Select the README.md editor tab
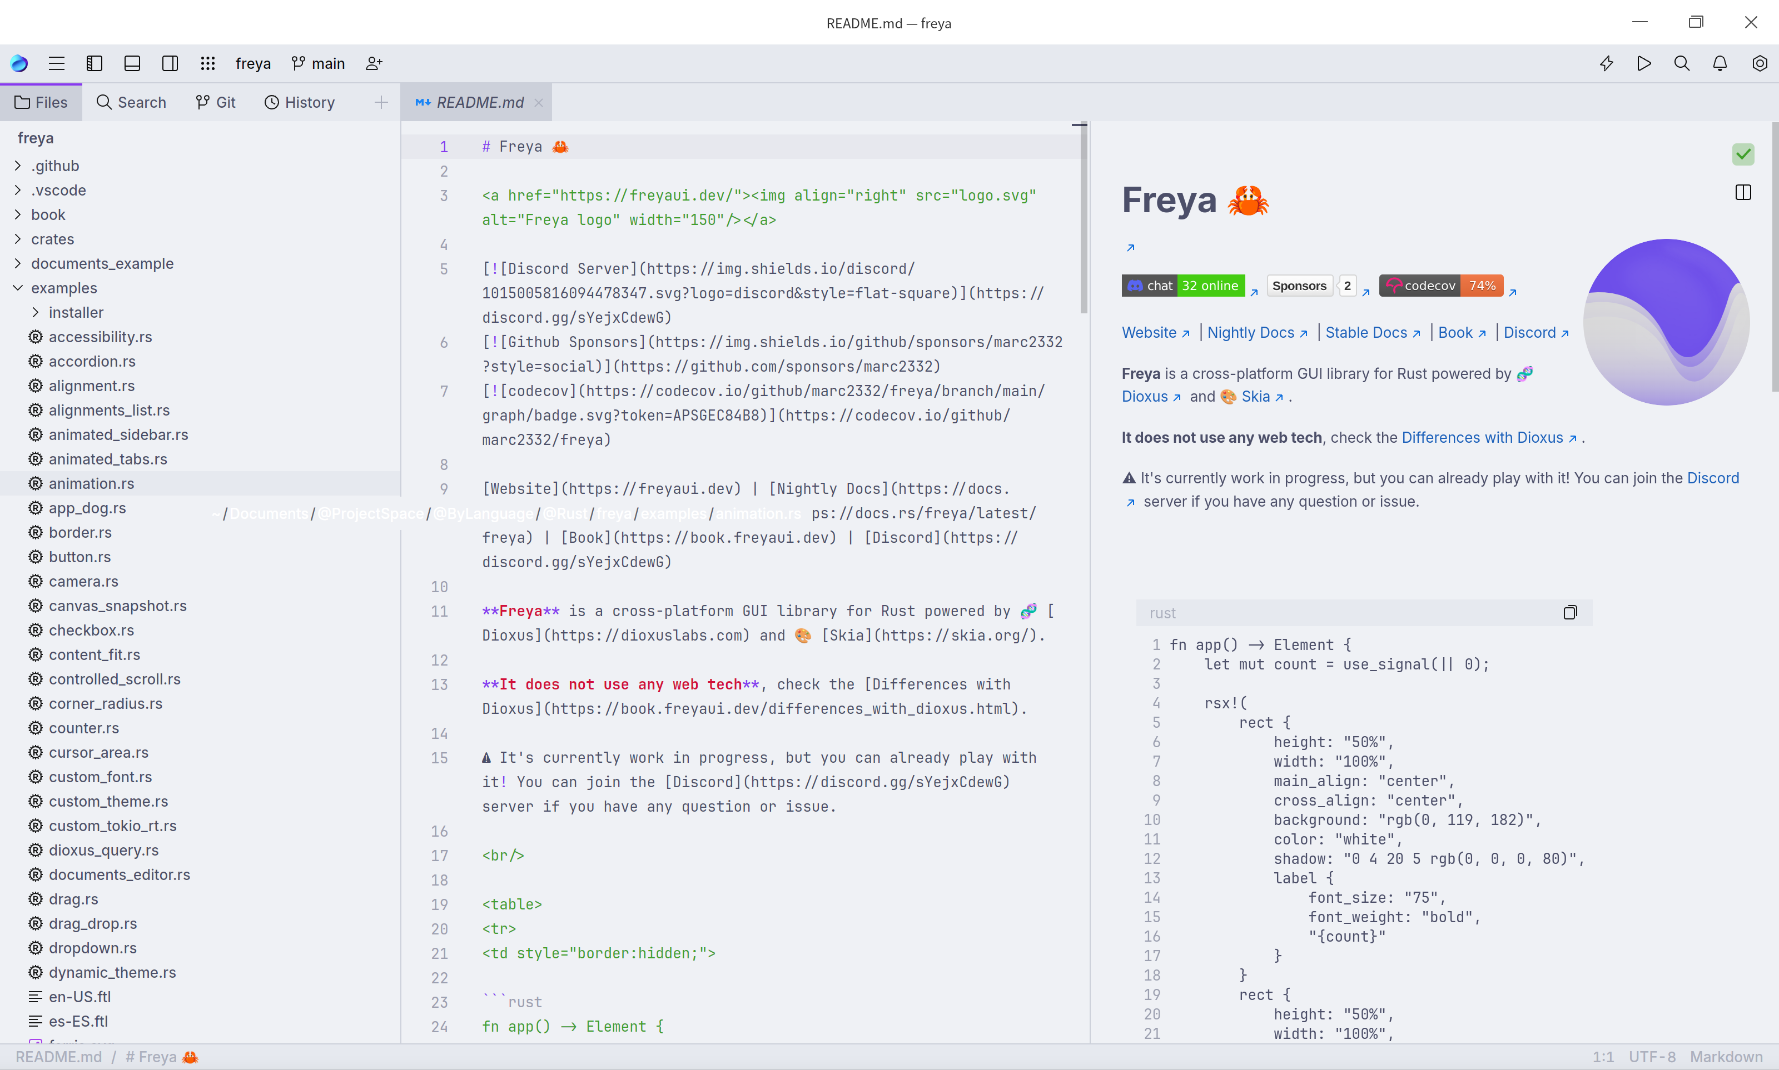This screenshot has height=1070, width=1779. 476,102
